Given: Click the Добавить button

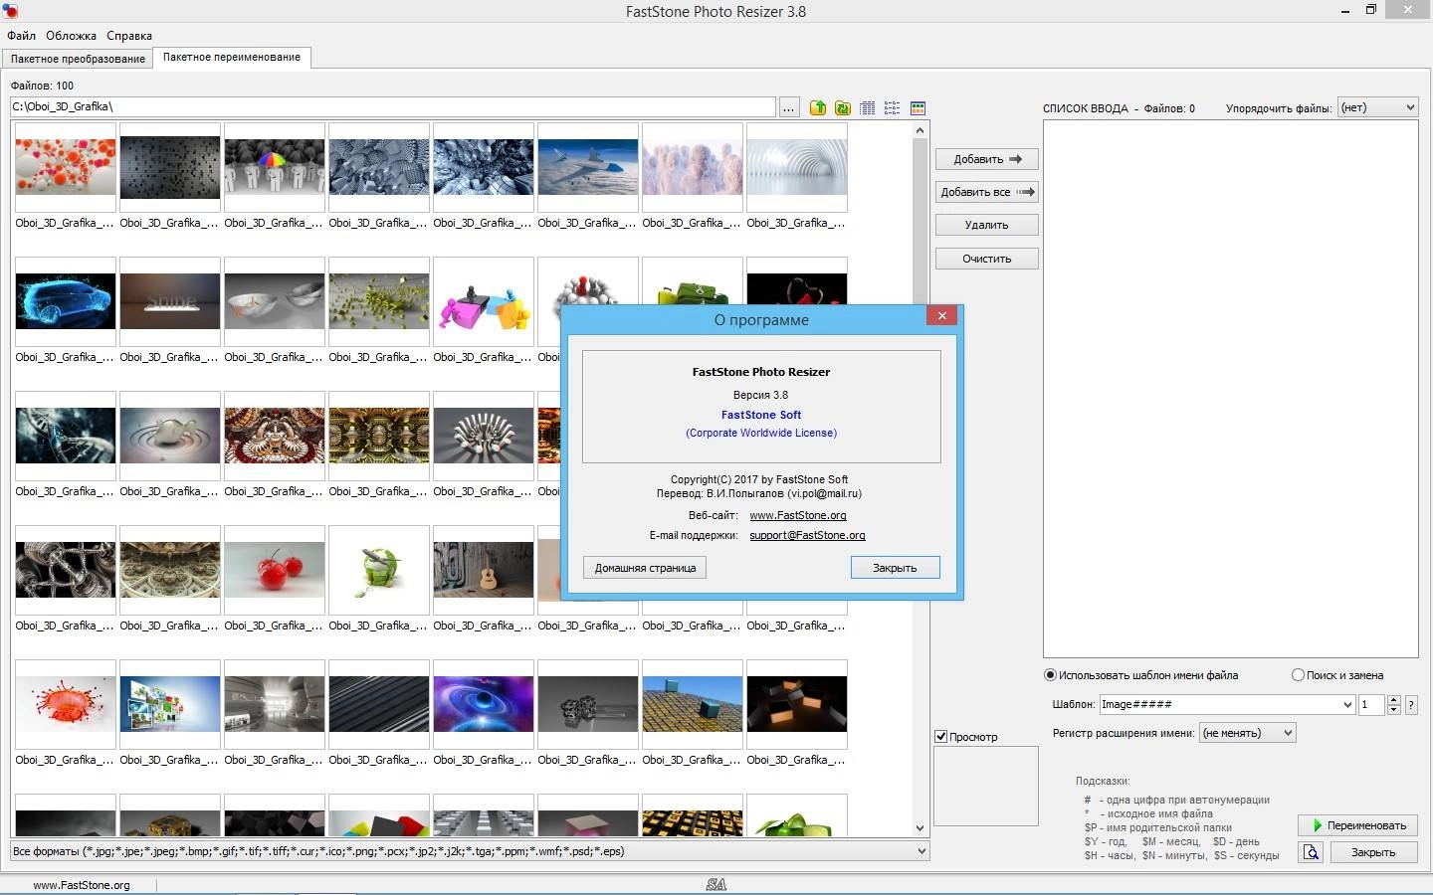Looking at the screenshot, I should 987,159.
